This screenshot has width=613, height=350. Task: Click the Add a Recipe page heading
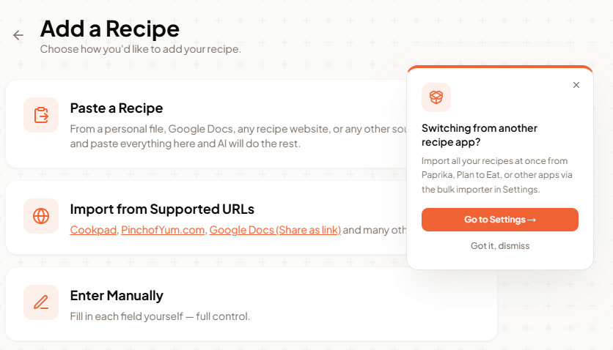tap(110, 29)
